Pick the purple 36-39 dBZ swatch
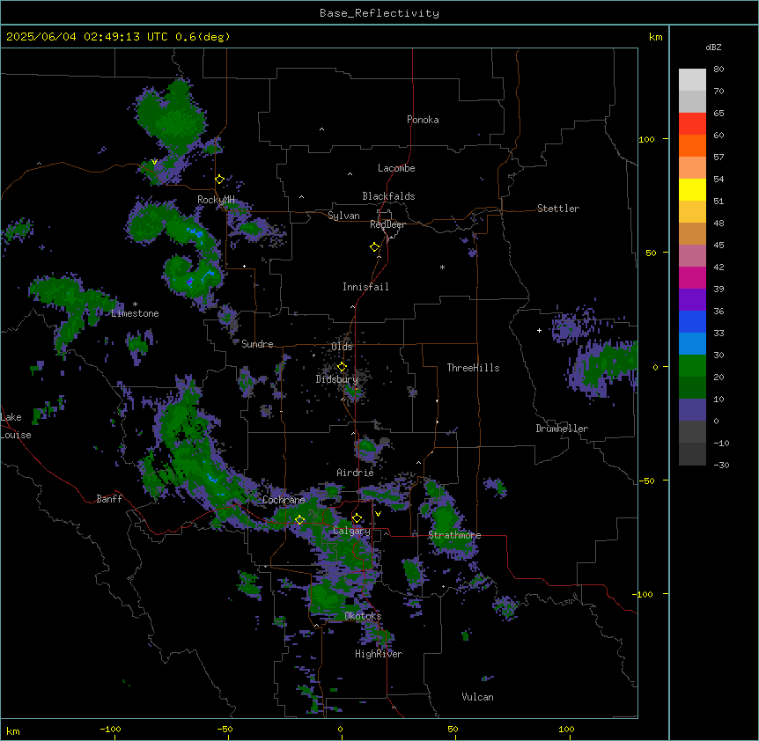This screenshot has width=759, height=741. pos(692,300)
